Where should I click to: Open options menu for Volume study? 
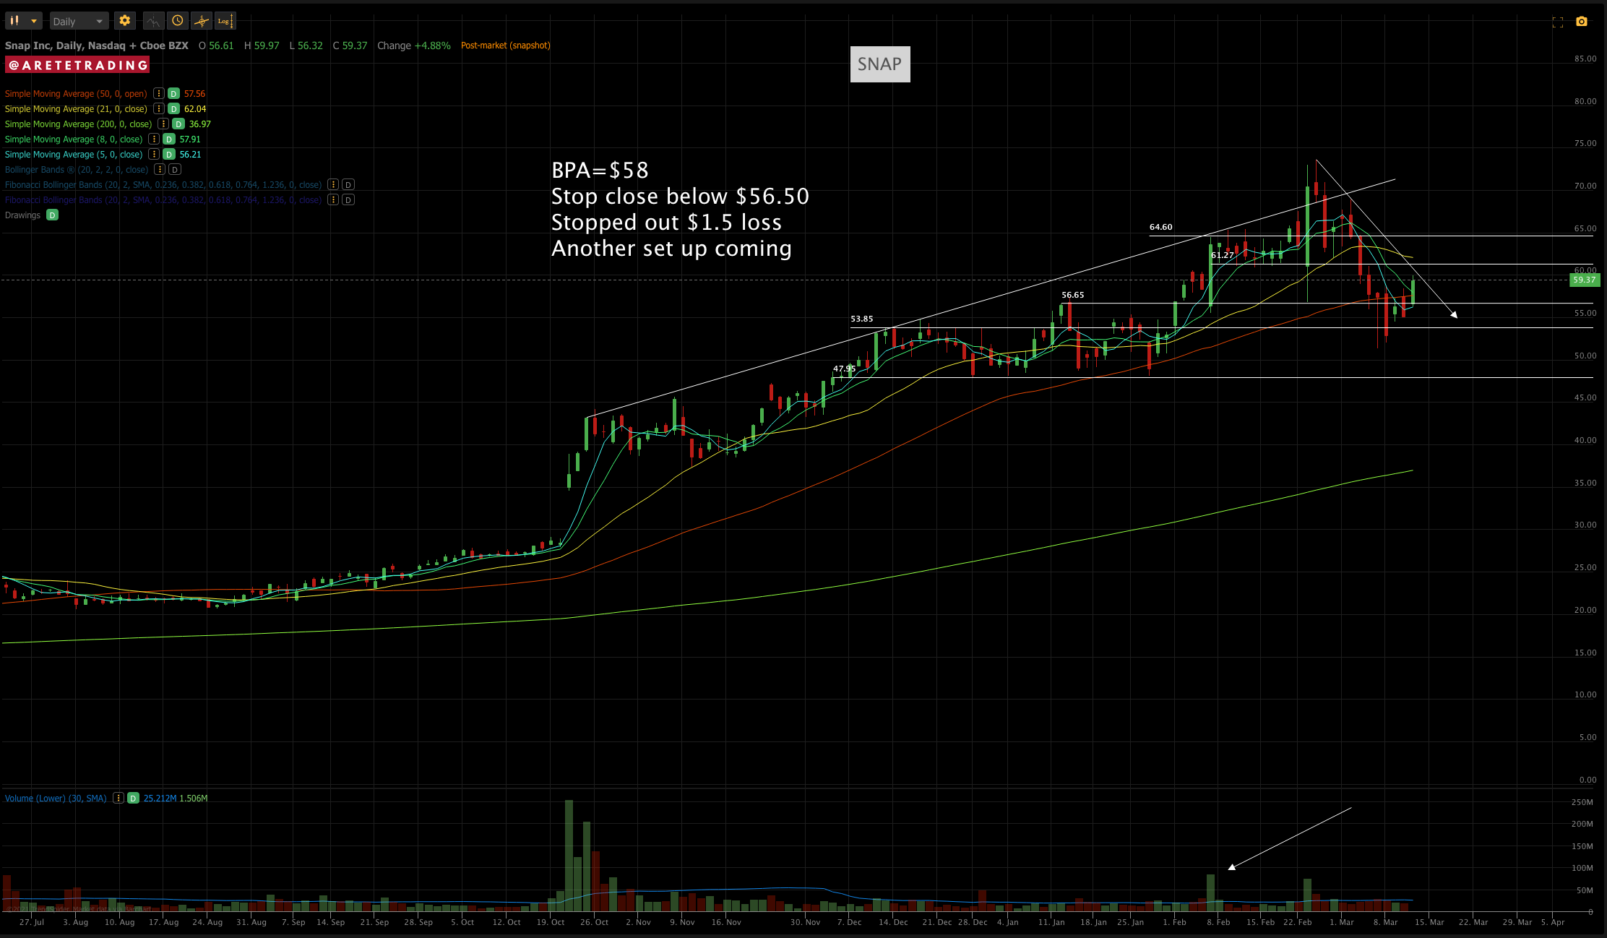119,799
